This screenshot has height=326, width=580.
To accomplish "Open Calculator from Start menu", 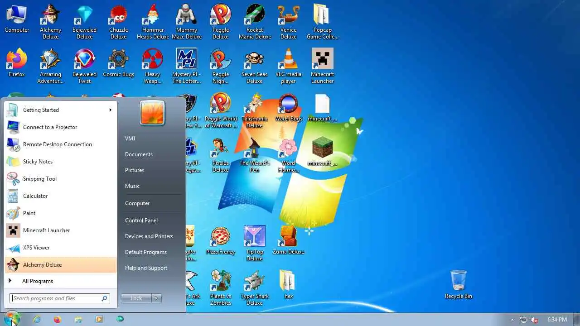I will 60,196.
